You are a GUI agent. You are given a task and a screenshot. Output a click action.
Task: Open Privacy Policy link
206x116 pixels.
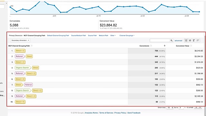[x=120, y=113]
